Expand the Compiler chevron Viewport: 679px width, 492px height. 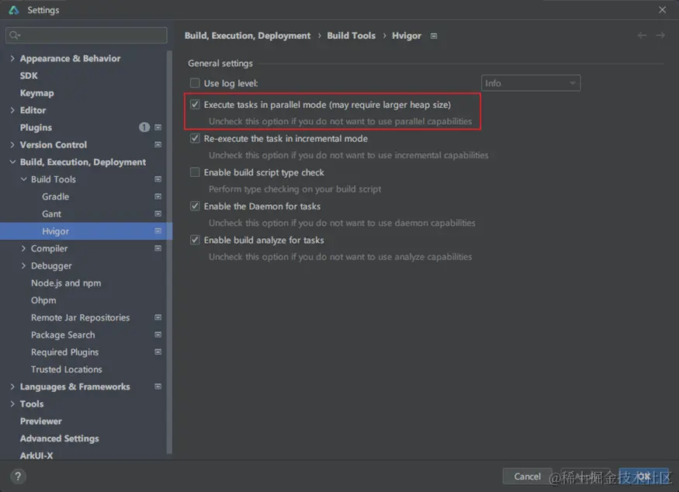click(23, 248)
